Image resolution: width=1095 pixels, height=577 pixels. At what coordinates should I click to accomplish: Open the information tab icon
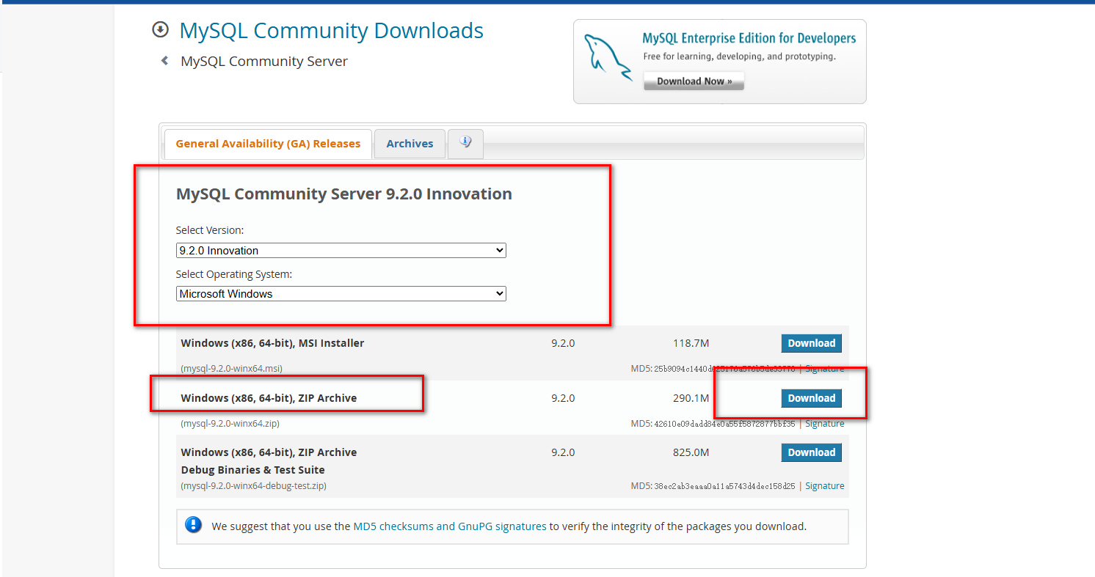pos(465,143)
